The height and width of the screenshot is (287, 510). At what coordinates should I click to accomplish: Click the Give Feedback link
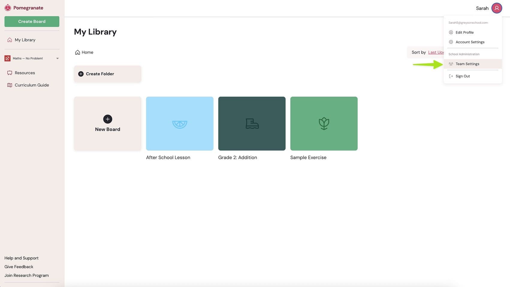[19, 267]
